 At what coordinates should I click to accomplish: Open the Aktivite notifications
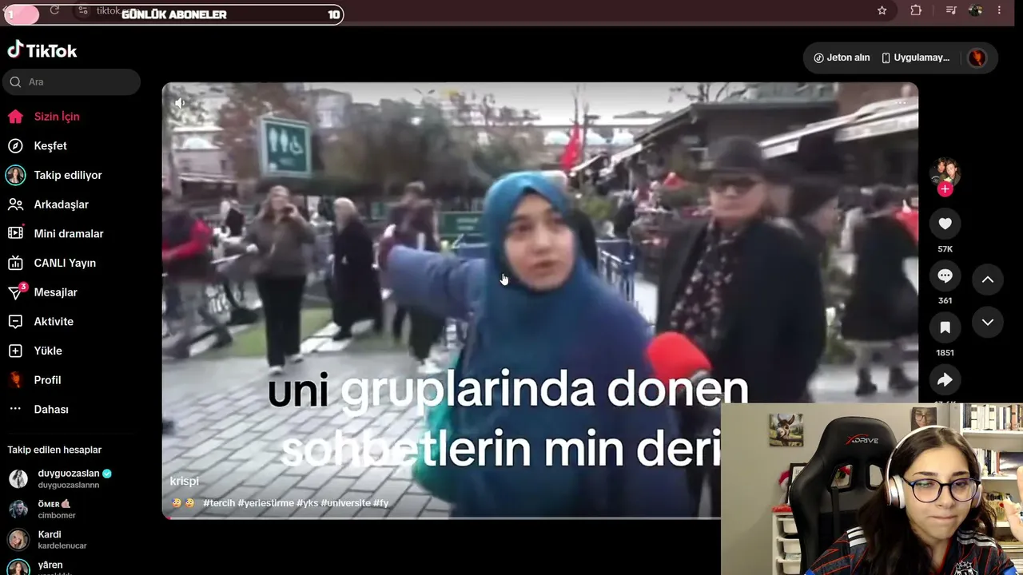[x=53, y=322]
